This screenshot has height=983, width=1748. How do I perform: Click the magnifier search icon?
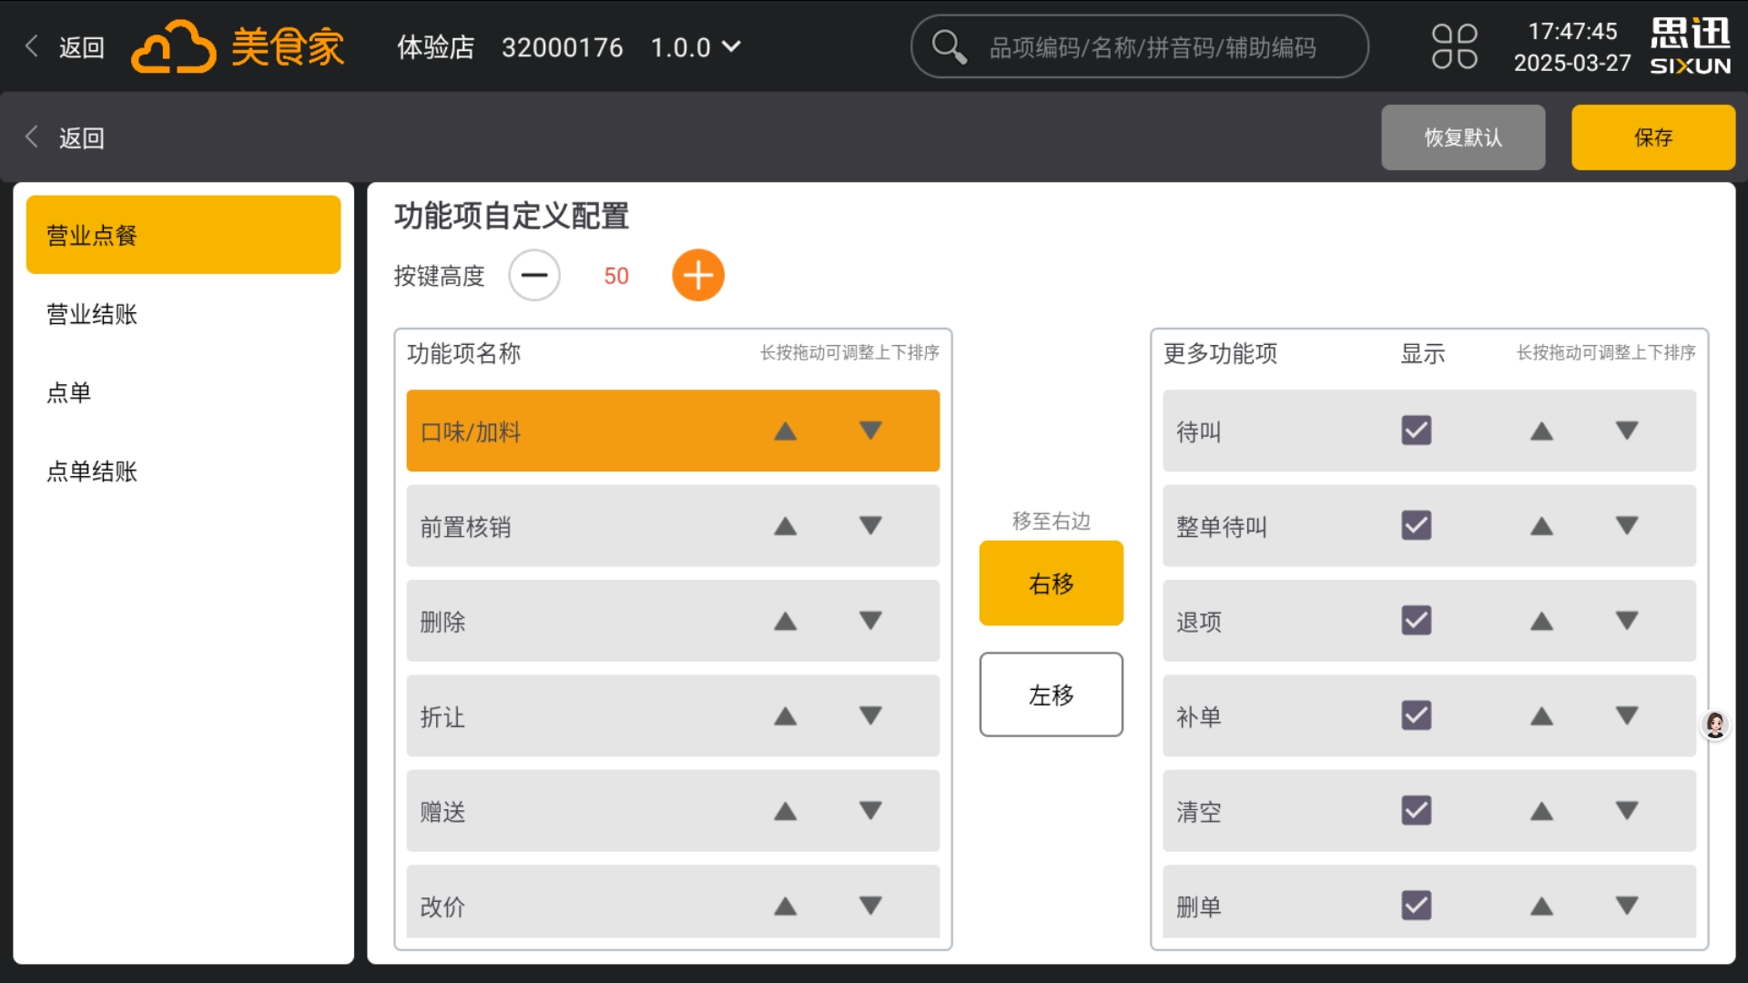click(949, 46)
